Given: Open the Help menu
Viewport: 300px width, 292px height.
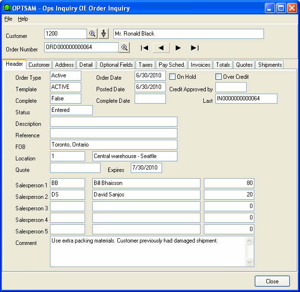Looking at the screenshot, I should 23,19.
